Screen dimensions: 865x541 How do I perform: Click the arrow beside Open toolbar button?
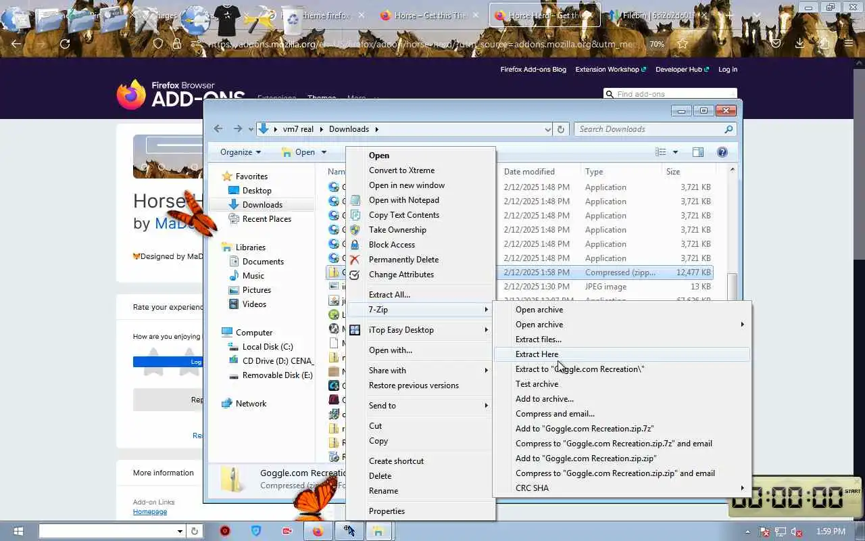(324, 152)
